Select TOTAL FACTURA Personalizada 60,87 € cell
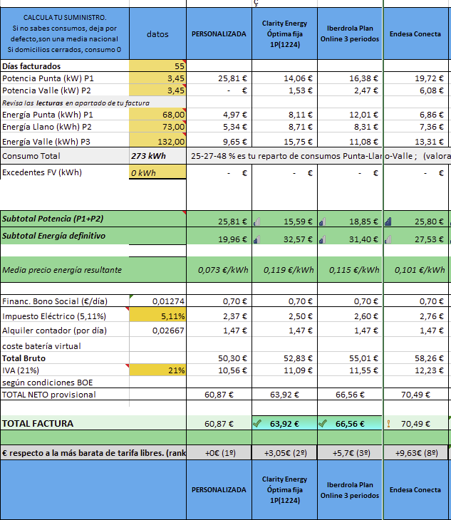Screen dimensions: 451x520 (x=219, y=423)
